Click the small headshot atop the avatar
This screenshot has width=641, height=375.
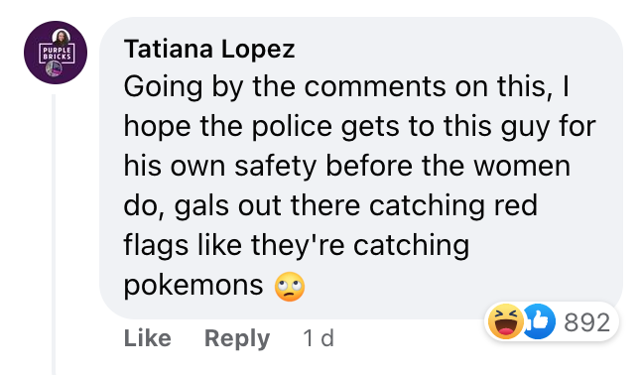[x=62, y=38]
